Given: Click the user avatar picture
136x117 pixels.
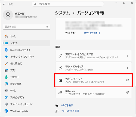Looking at the screenshot, I should click(x=8, y=15).
